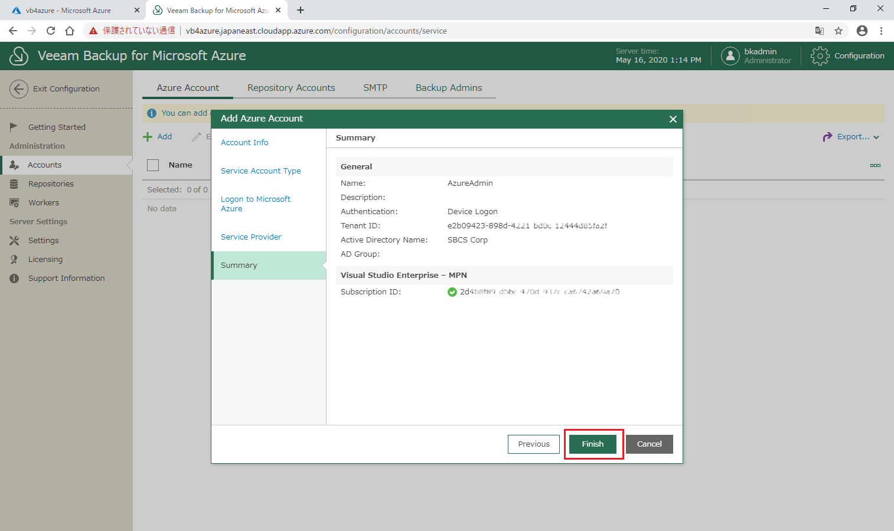Click the Previous button

click(x=534, y=444)
